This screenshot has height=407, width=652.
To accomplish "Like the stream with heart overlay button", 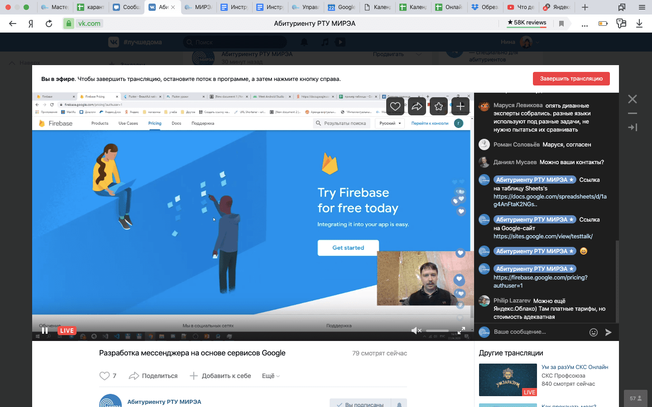I will [395, 106].
